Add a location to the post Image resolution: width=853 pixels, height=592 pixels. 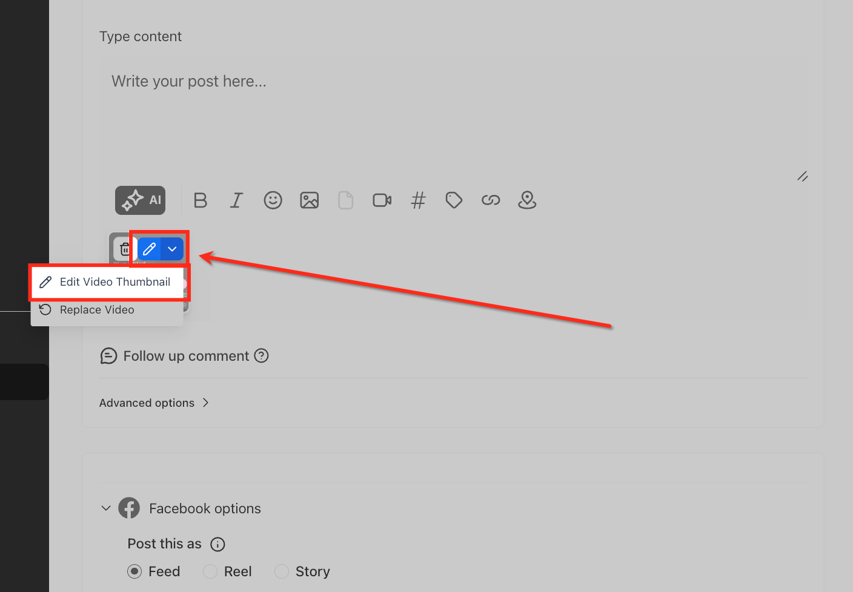pos(526,200)
